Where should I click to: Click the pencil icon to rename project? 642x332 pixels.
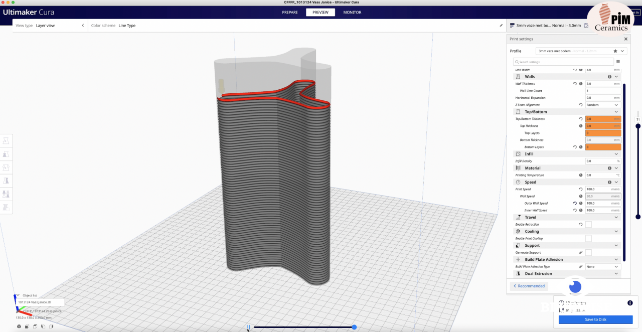pyautogui.click(x=501, y=26)
